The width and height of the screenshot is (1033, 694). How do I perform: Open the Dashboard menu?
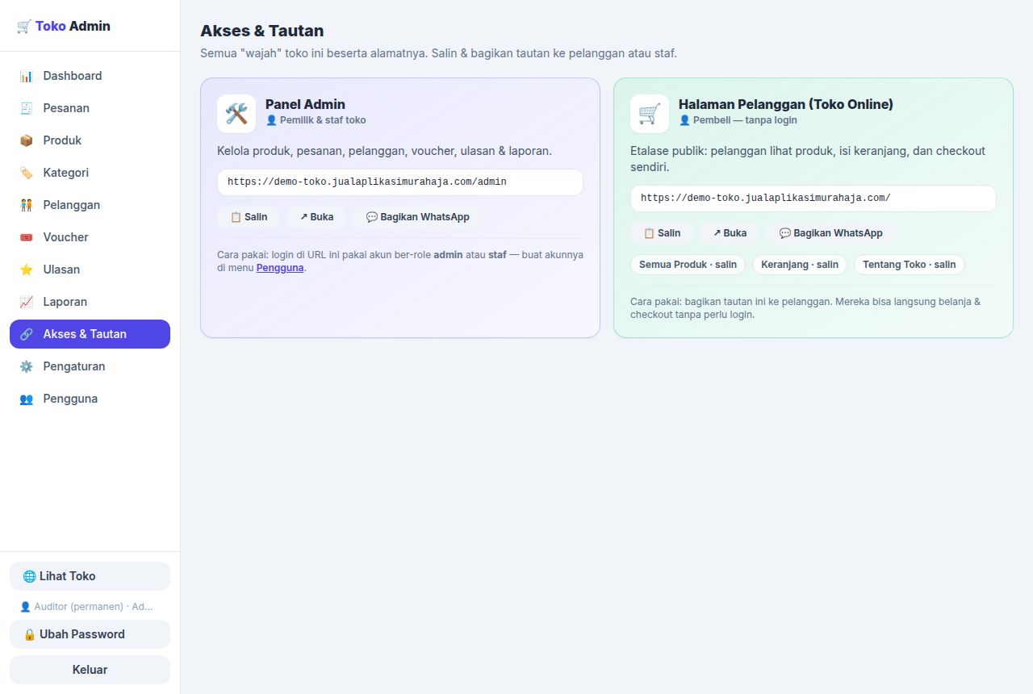(x=90, y=76)
